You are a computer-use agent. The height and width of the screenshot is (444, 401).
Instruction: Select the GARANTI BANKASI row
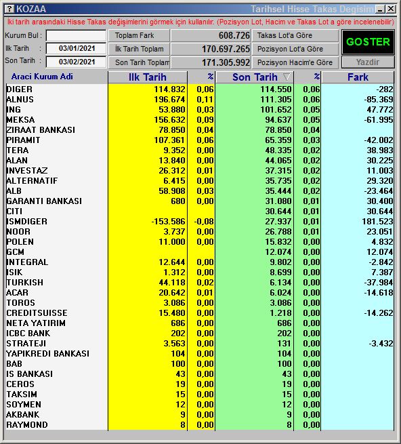[x=200, y=201]
